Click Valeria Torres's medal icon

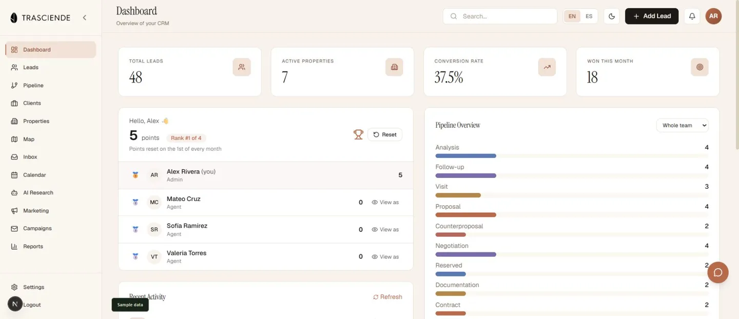click(135, 256)
